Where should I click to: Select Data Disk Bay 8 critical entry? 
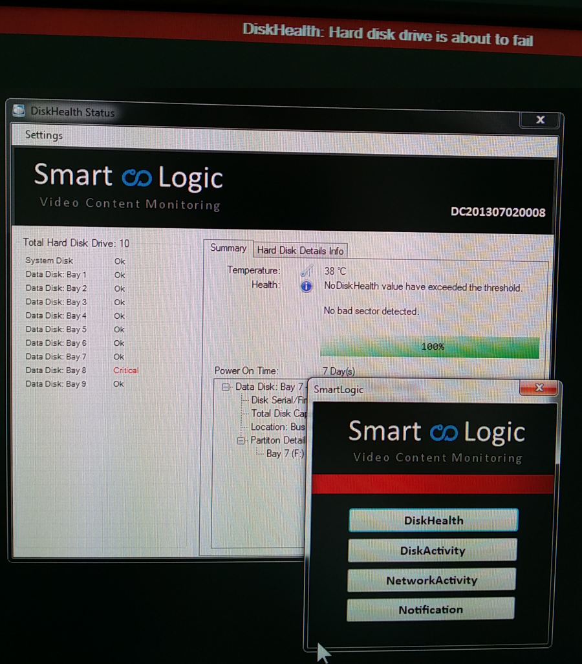pyautogui.click(x=56, y=370)
